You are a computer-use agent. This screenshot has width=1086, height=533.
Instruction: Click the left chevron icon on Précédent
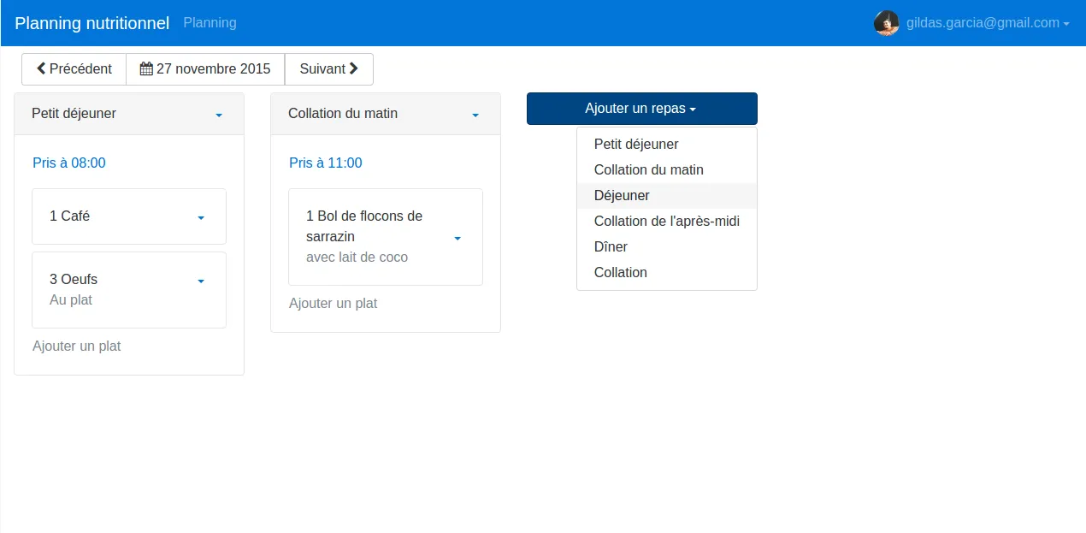click(x=41, y=68)
